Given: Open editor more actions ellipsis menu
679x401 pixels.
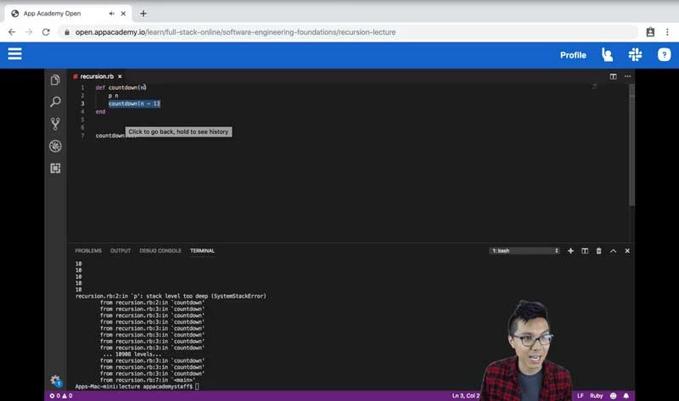Looking at the screenshot, I should click(x=627, y=76).
